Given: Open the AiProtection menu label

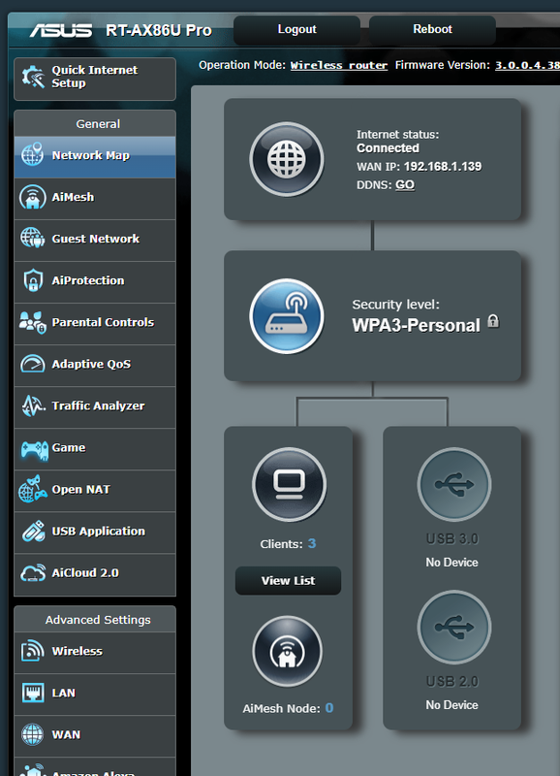Looking at the screenshot, I should coord(88,280).
